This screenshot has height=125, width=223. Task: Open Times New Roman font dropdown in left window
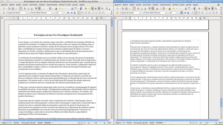point(53,13)
